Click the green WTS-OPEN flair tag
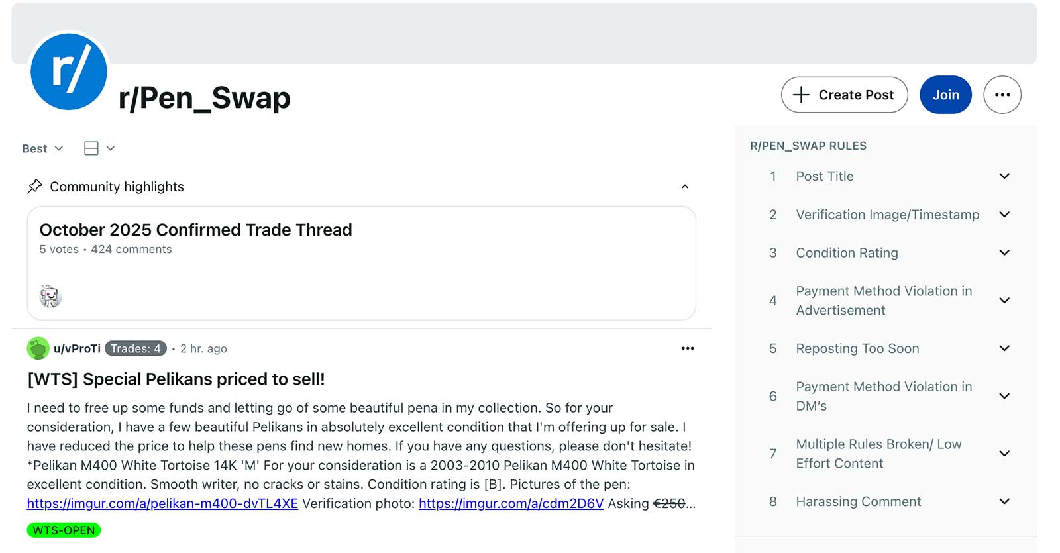Screen dimensions: 1060x553 coord(64,530)
